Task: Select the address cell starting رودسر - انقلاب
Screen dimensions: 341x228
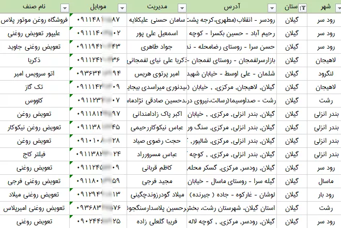Action: click(x=232, y=20)
